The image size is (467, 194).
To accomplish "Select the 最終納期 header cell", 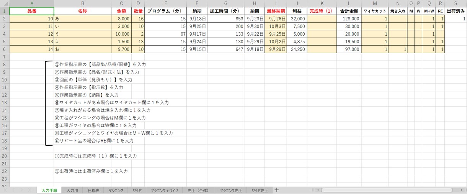I will (x=276, y=11).
